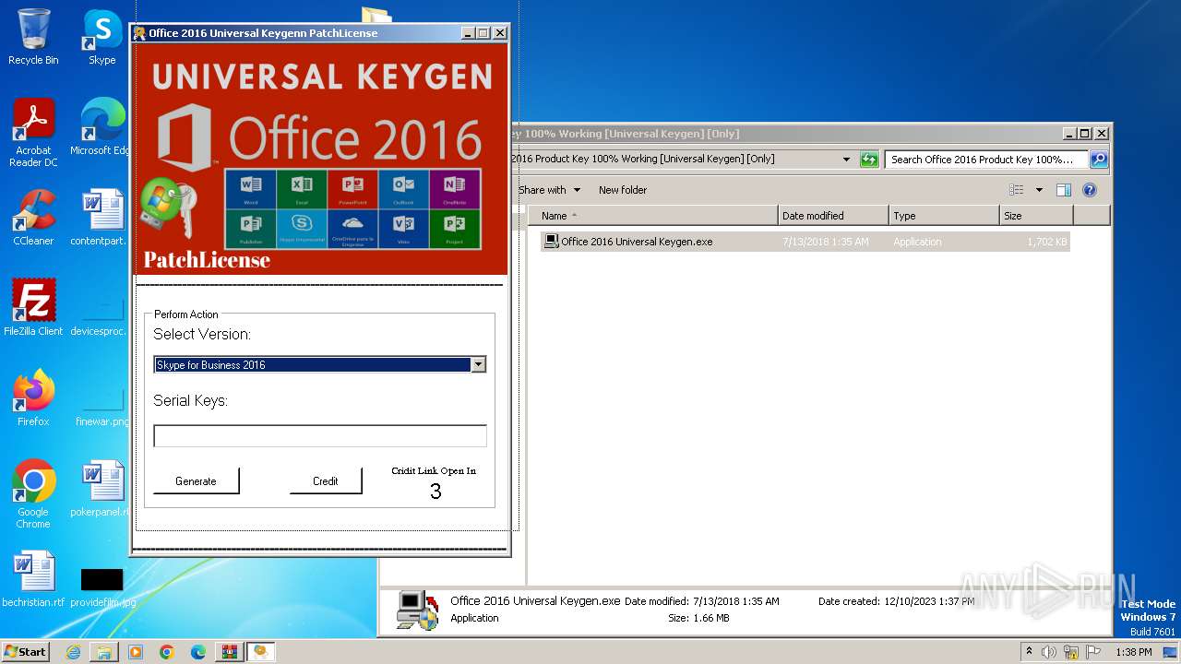Open Windows Explorer taskbar icon
The height and width of the screenshot is (664, 1181).
(104, 652)
